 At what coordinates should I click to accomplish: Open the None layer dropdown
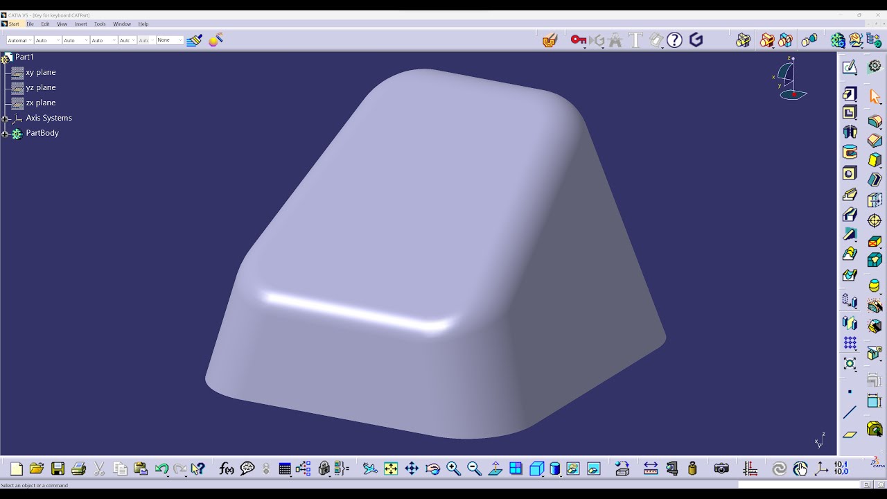point(170,40)
